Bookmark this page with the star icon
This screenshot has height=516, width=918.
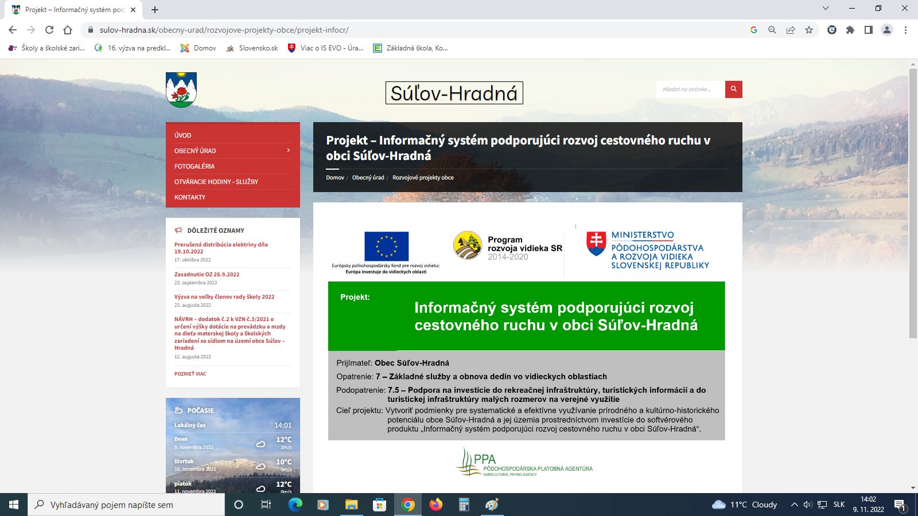tap(809, 30)
